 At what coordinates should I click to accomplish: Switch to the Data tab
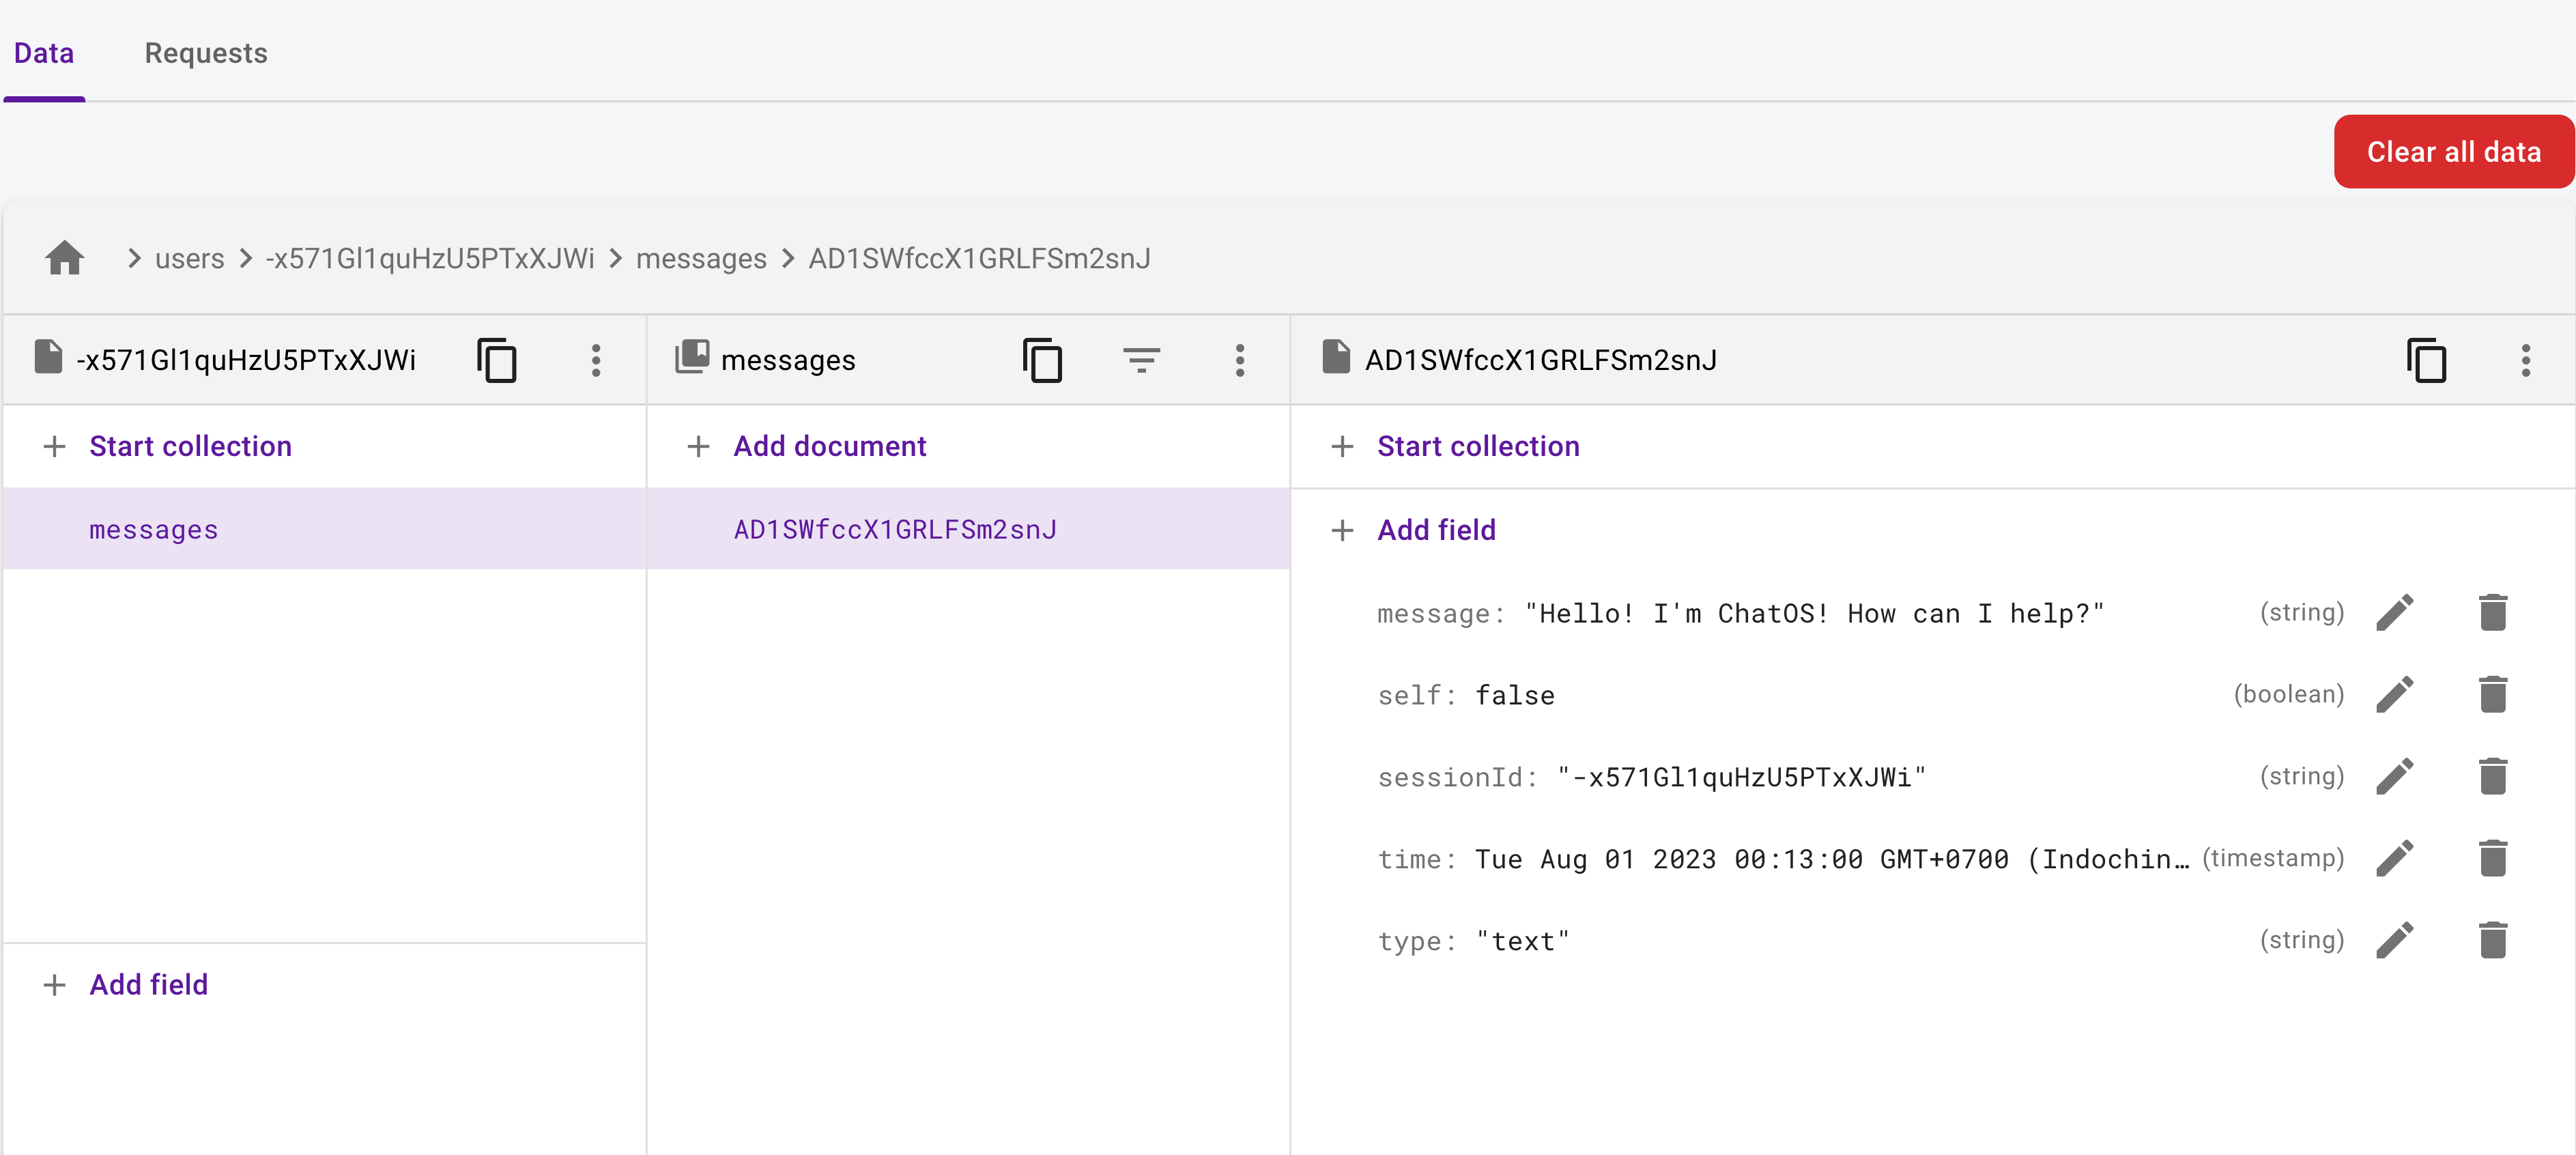pos(44,53)
